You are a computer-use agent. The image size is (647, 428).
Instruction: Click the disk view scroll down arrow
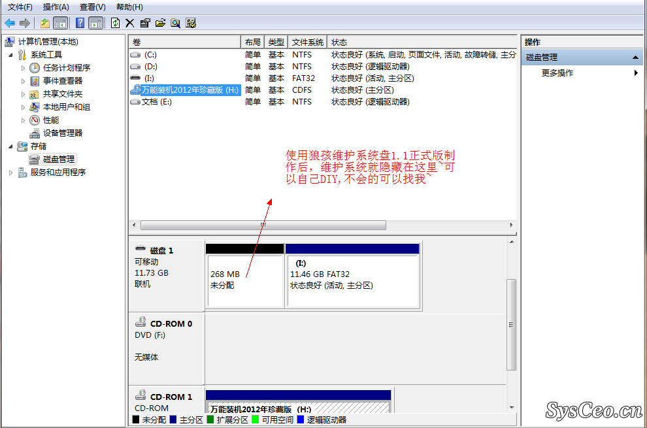(x=512, y=407)
